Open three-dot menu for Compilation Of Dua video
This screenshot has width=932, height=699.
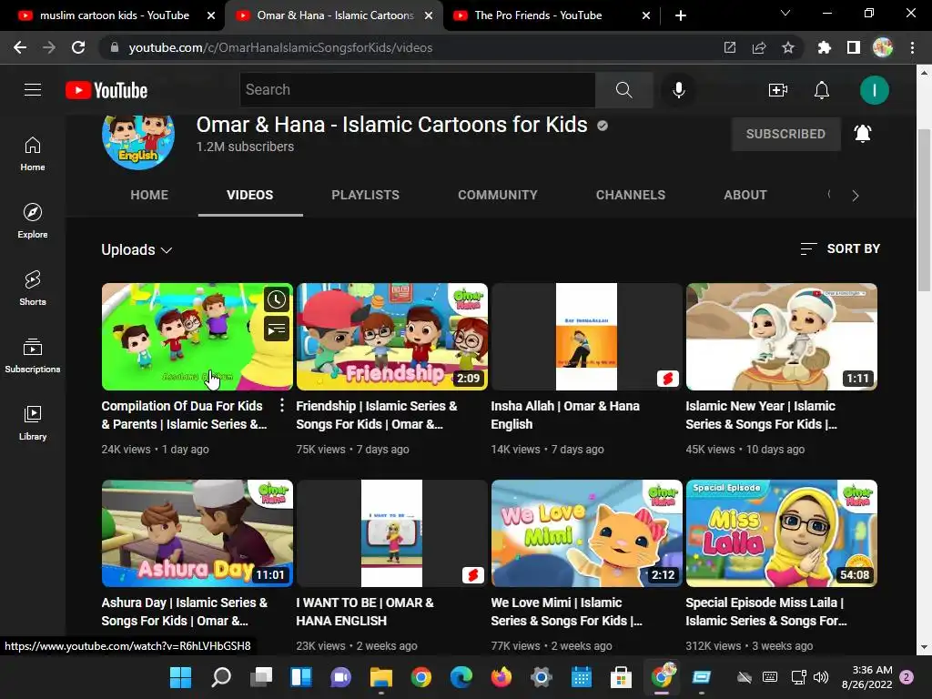[282, 406]
